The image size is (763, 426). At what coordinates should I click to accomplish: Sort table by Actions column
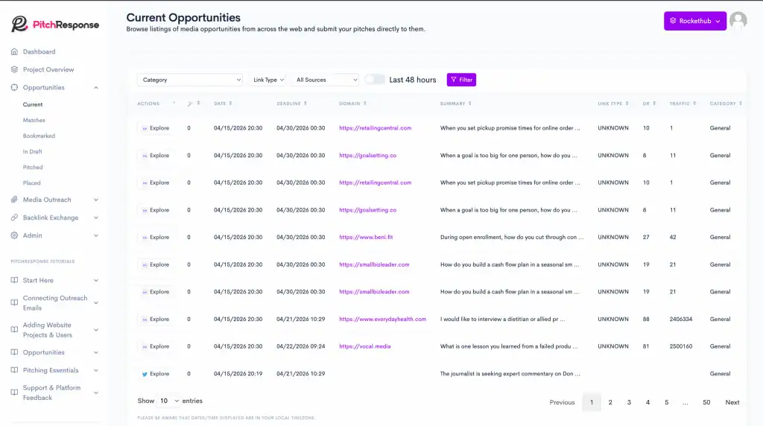pos(156,103)
